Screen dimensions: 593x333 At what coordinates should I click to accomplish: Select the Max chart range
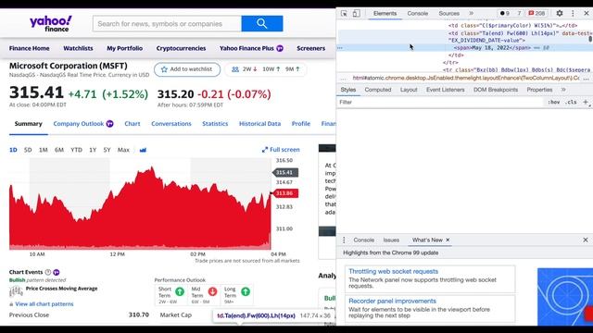pos(123,150)
